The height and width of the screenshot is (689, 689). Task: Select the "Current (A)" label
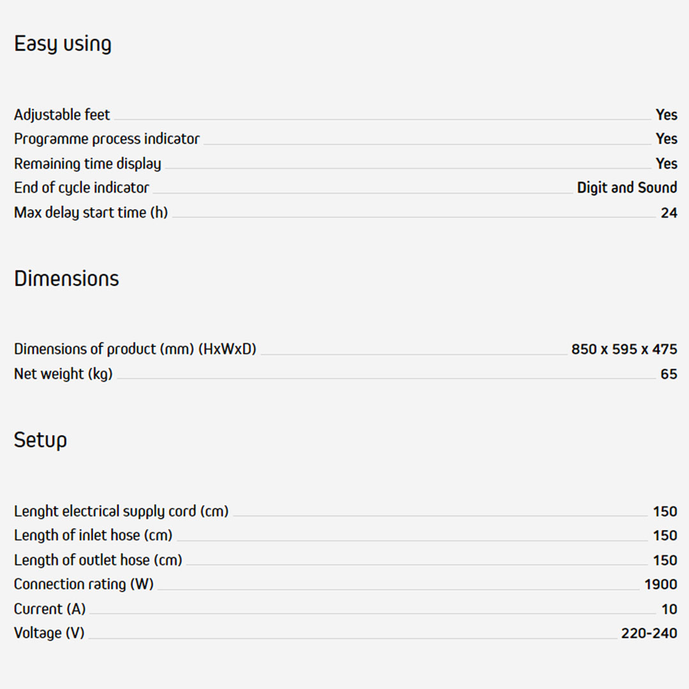tap(50, 609)
